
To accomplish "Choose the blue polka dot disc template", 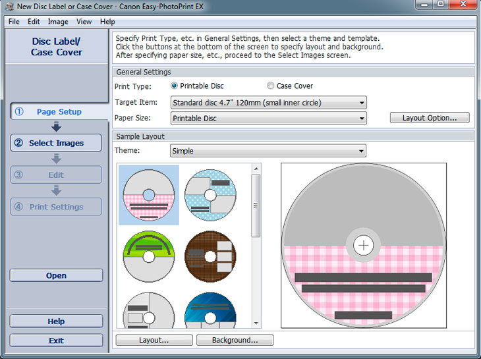I will coord(210,195).
